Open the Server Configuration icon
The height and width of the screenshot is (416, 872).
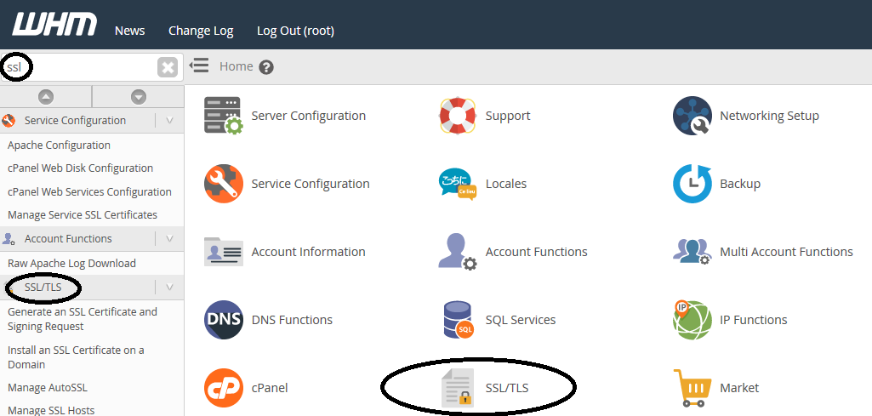(223, 116)
